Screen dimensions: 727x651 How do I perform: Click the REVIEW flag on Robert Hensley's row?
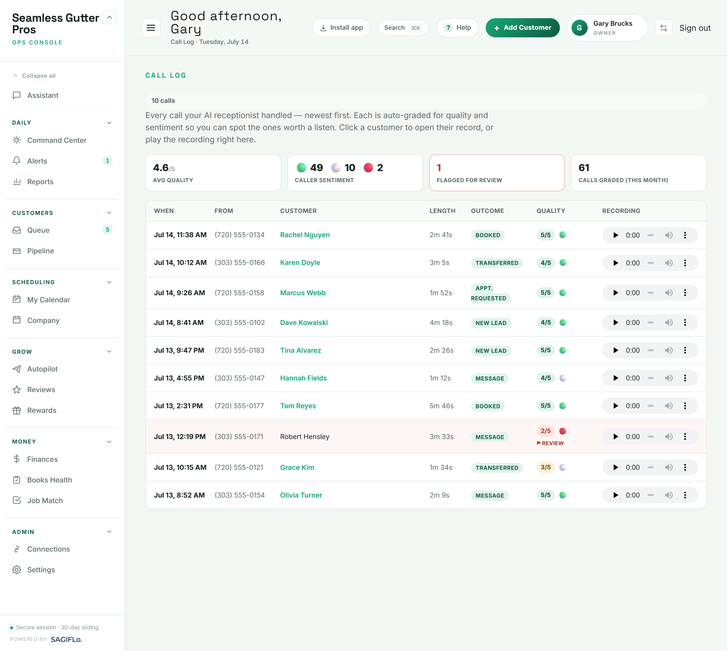(x=550, y=444)
